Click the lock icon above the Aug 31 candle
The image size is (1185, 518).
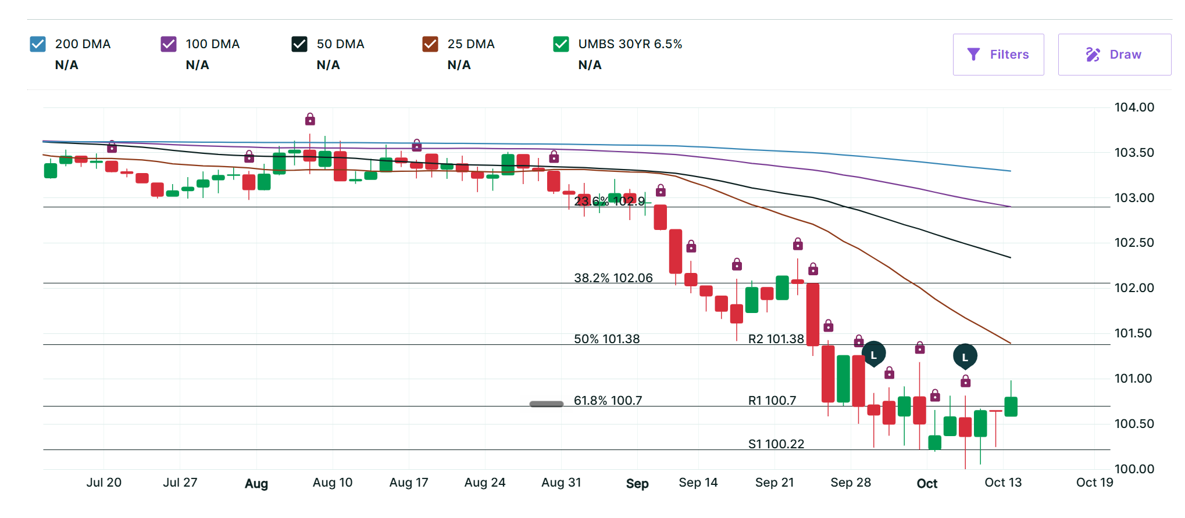tap(554, 156)
